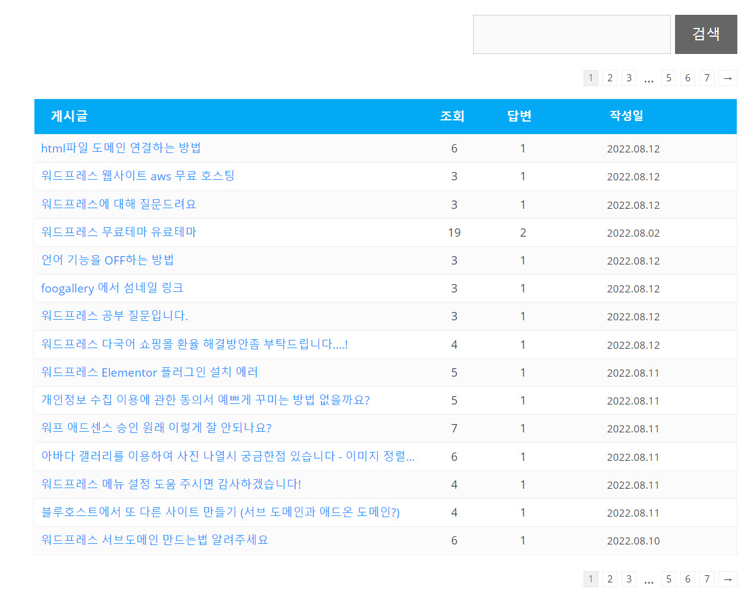Click inside the search input field
This screenshot has width=751, height=602.
tap(571, 34)
